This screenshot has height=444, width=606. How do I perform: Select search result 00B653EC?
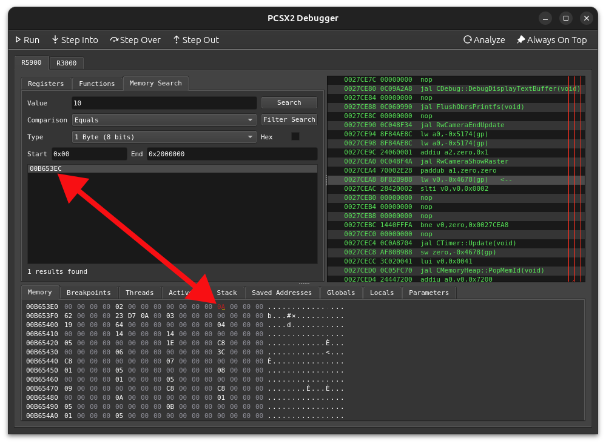pos(172,168)
